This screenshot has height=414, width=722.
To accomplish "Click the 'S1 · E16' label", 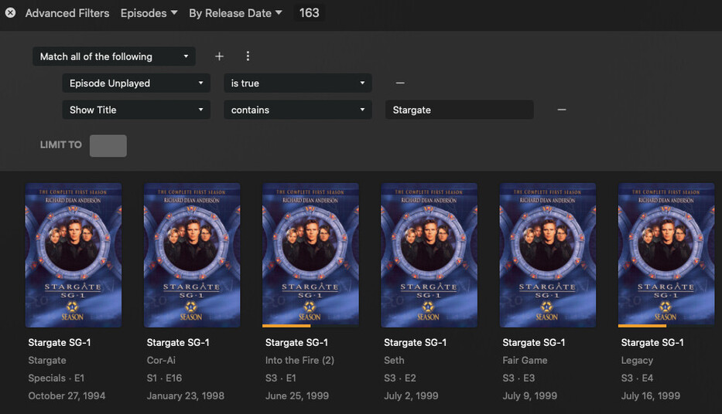I will click(164, 378).
